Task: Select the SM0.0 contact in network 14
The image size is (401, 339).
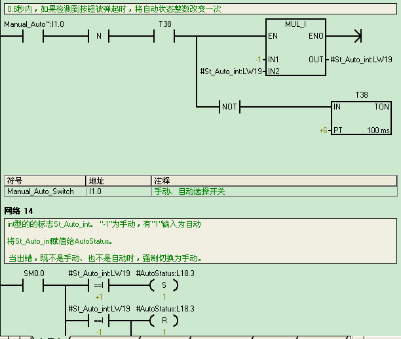Action: tap(33, 285)
